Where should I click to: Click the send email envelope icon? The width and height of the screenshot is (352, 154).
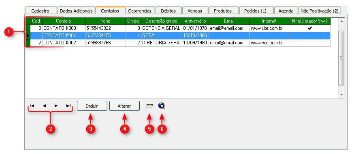(150, 106)
